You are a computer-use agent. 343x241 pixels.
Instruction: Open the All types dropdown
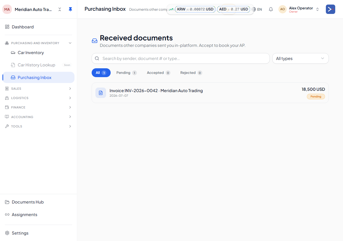point(300,58)
